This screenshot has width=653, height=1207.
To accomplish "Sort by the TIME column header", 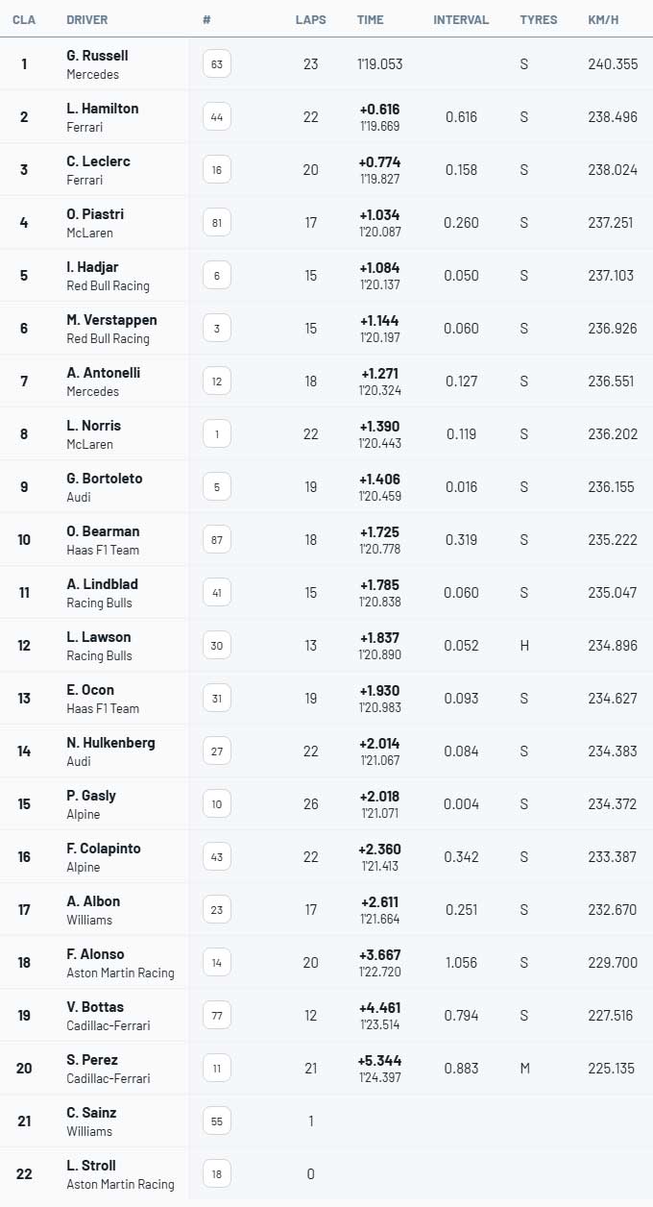I will point(370,19).
